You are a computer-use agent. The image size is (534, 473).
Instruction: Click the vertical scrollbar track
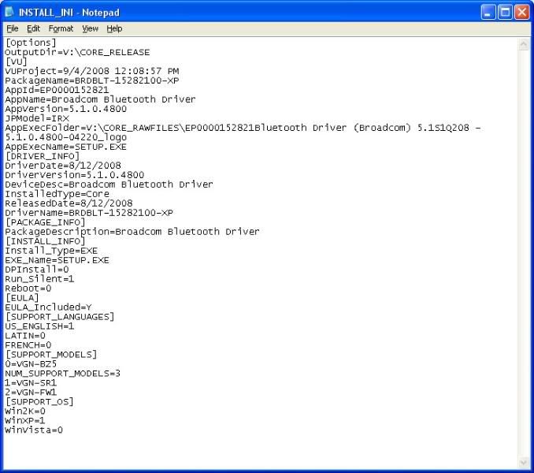point(525,252)
